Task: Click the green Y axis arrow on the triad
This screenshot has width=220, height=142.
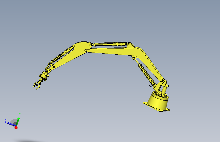Action: click(x=18, y=122)
